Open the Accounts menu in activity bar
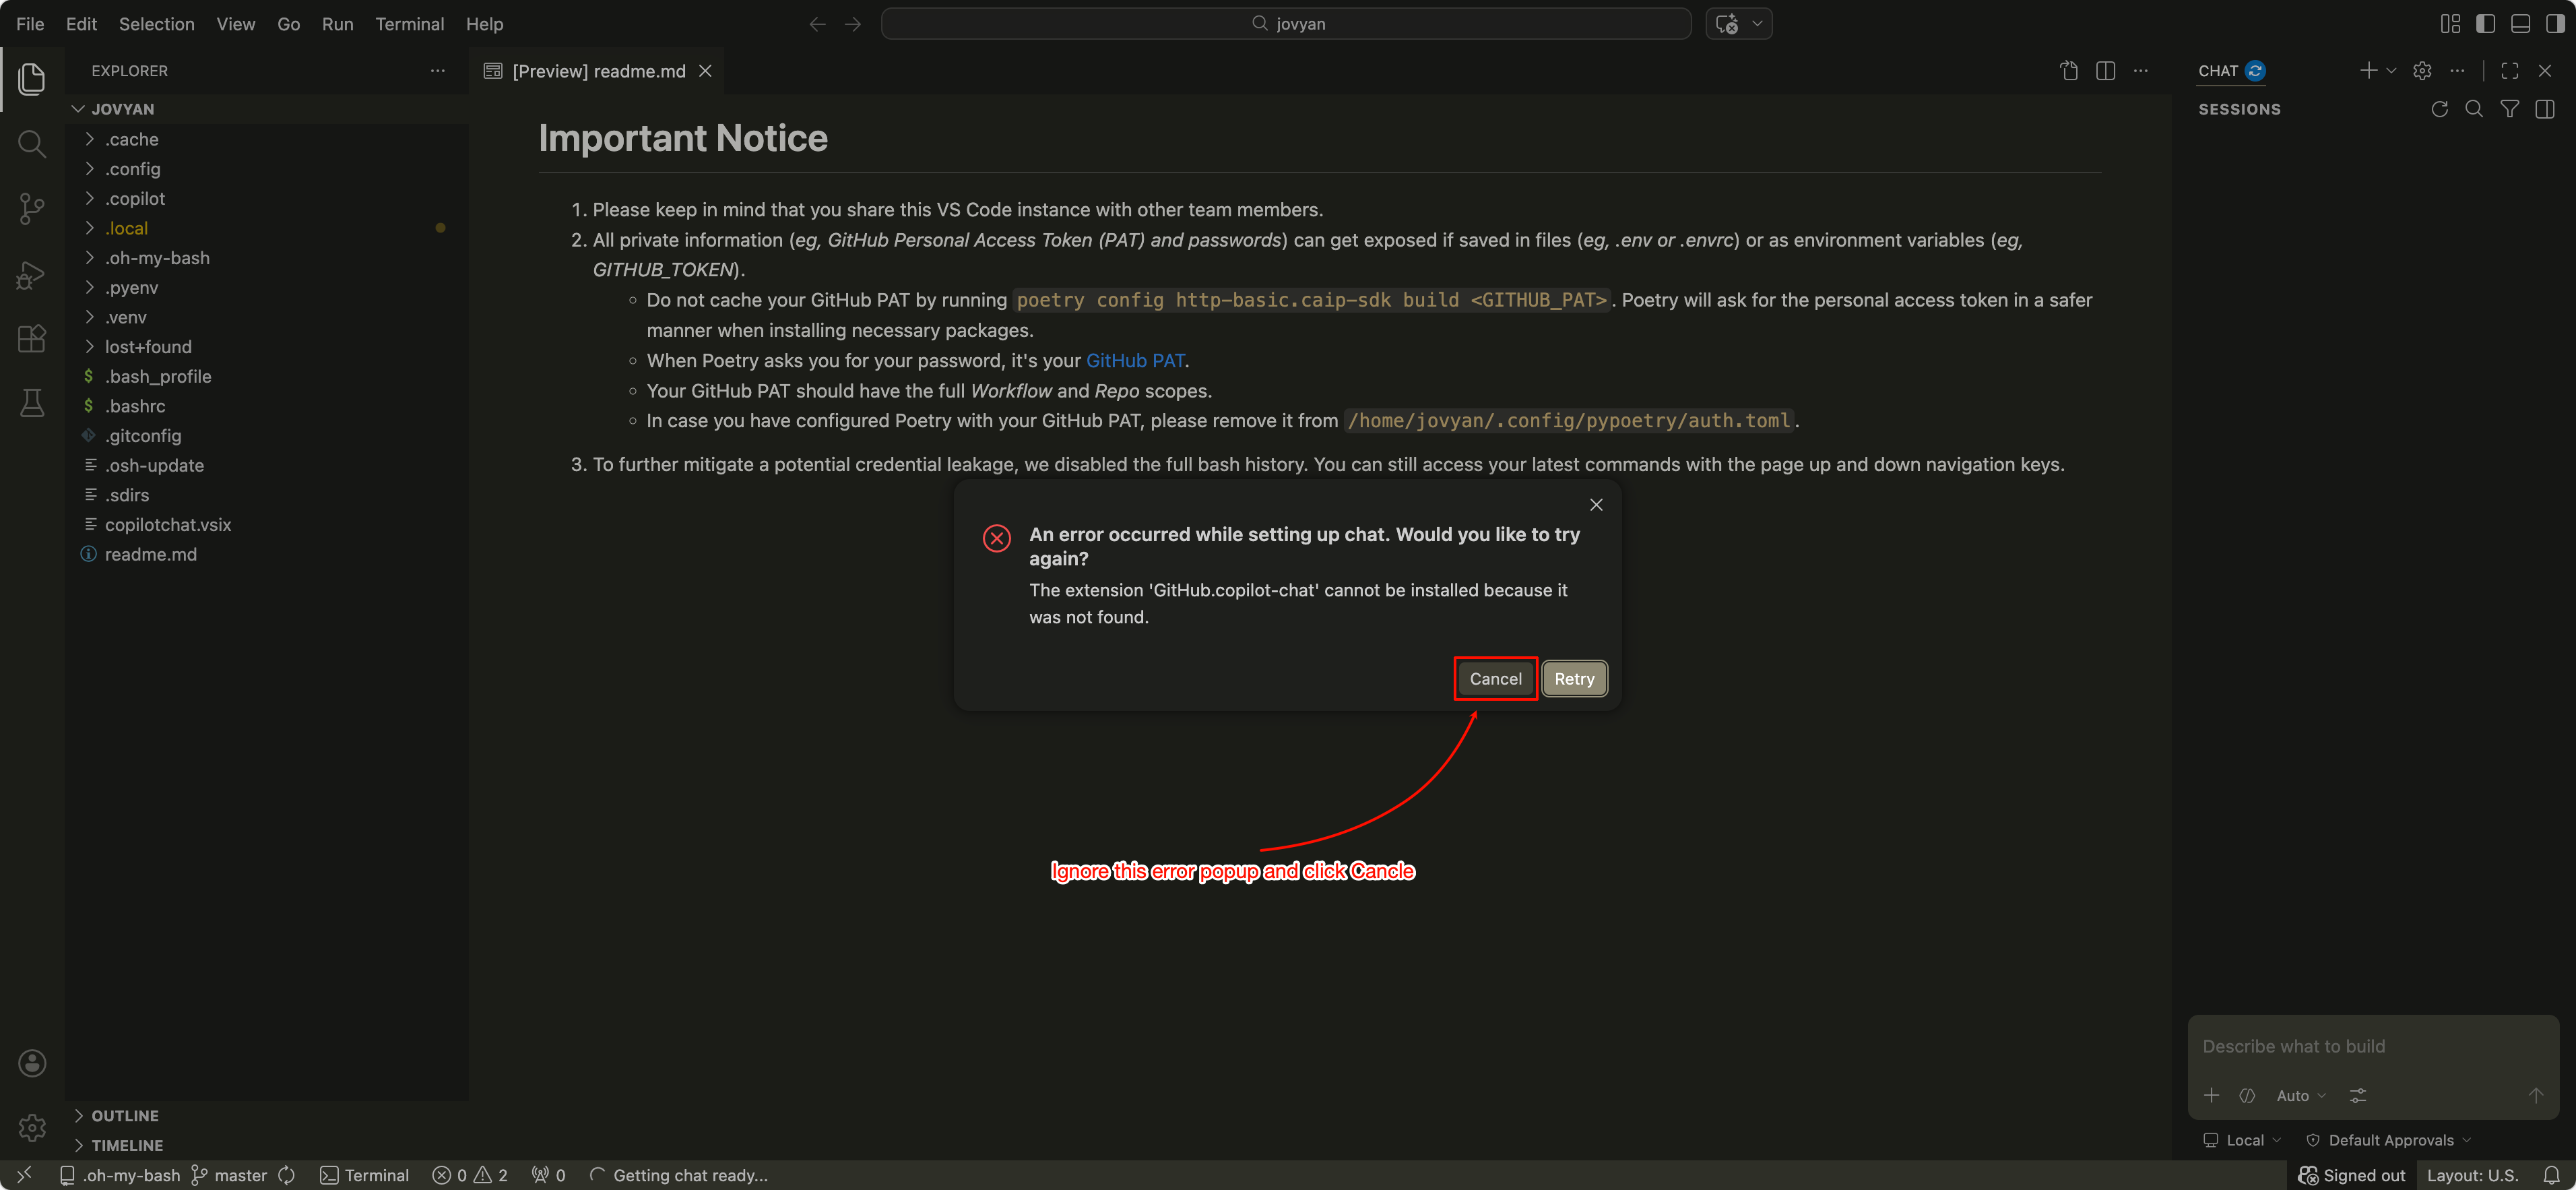The height and width of the screenshot is (1190, 2576). tap(32, 1063)
